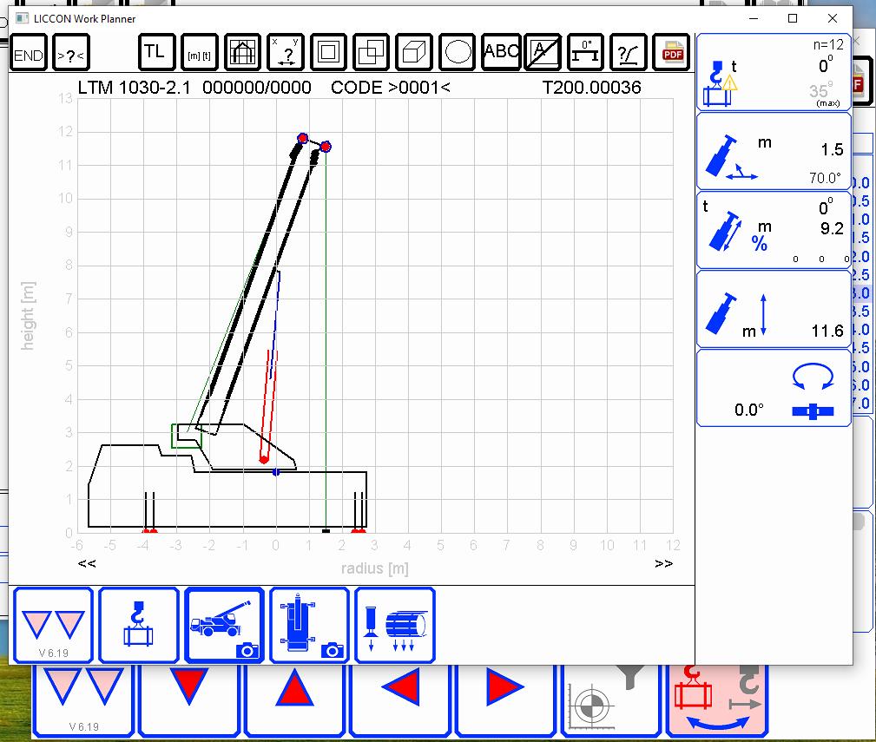Select the circle drawing tool
This screenshot has width=876, height=742.
pos(457,52)
